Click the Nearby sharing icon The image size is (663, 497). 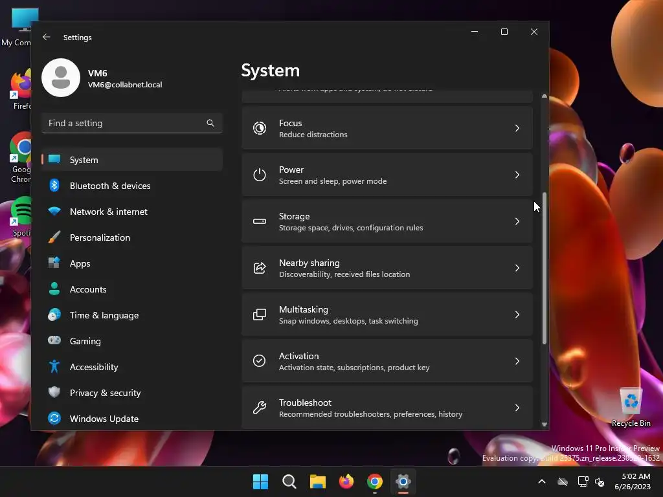pyautogui.click(x=259, y=268)
